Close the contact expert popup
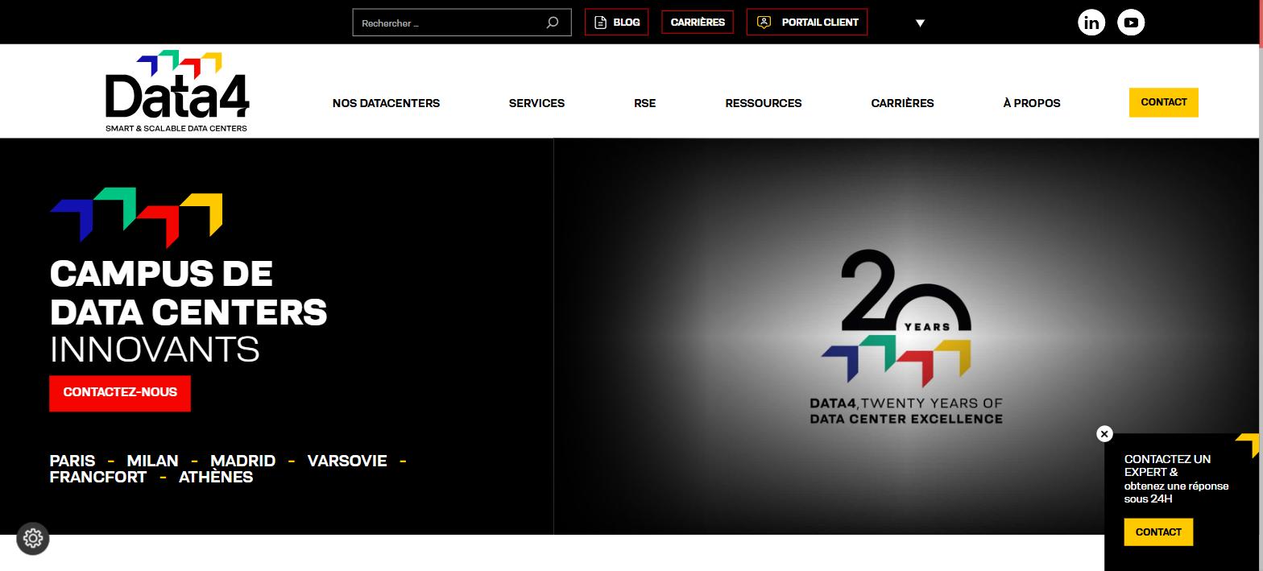 pos(1104,434)
